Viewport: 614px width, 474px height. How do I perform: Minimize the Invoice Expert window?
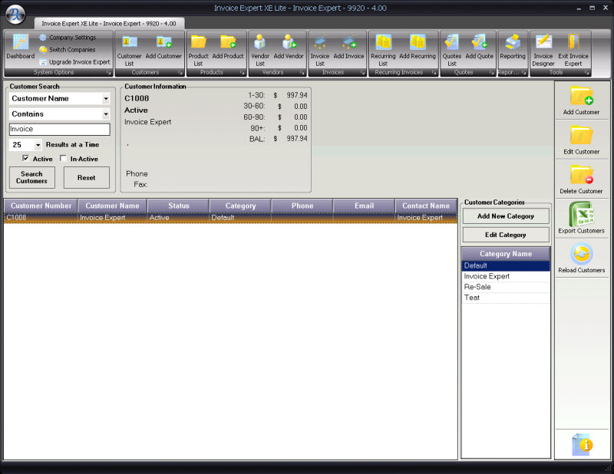point(579,8)
